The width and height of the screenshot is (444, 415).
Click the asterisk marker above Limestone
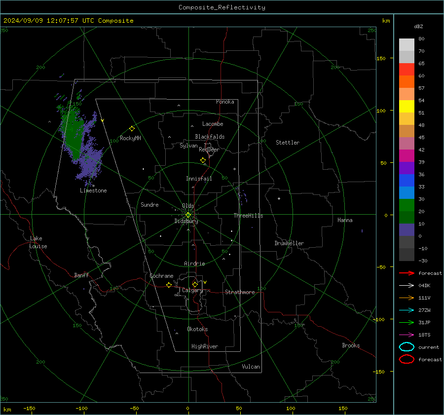pyautogui.click(x=93, y=186)
